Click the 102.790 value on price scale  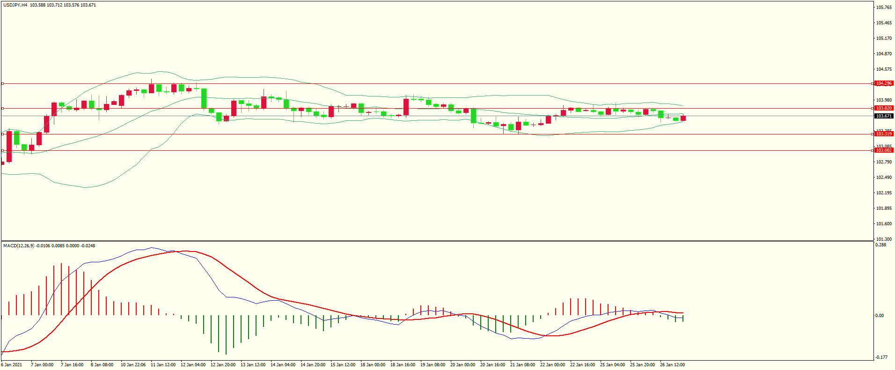coord(884,162)
